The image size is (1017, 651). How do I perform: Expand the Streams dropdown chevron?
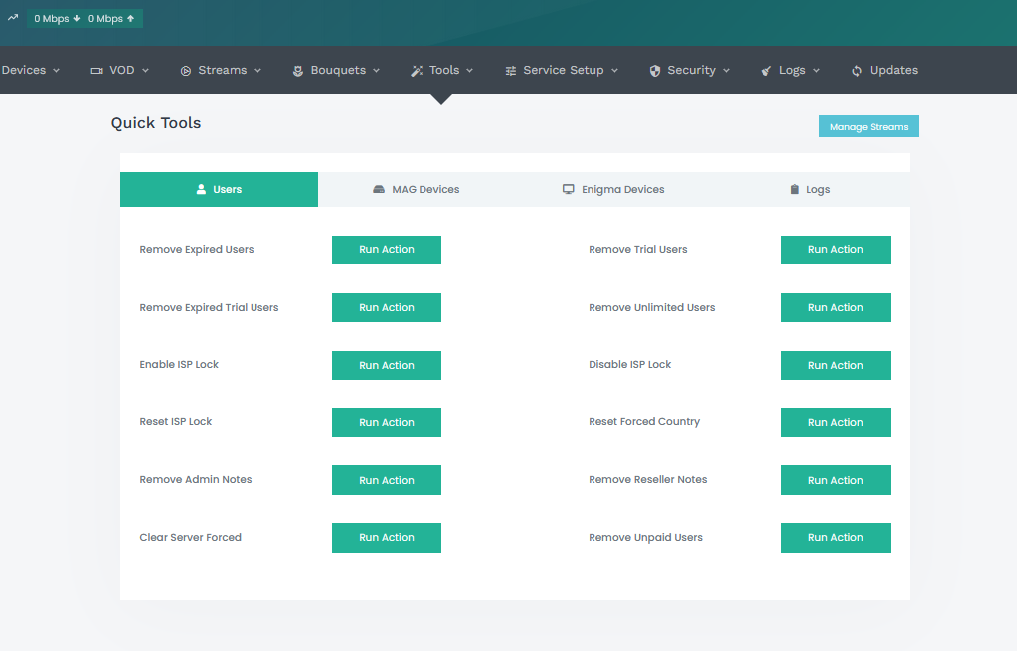coord(258,71)
